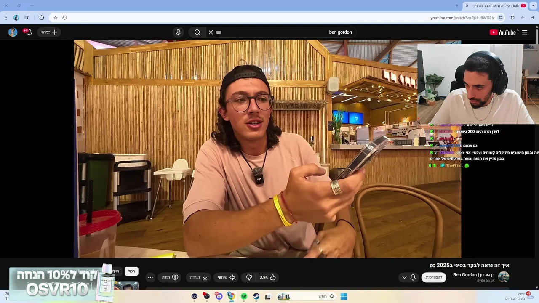The width and height of the screenshot is (539, 303).
Task: Go to YouTube home via logo
Action: tap(503, 32)
